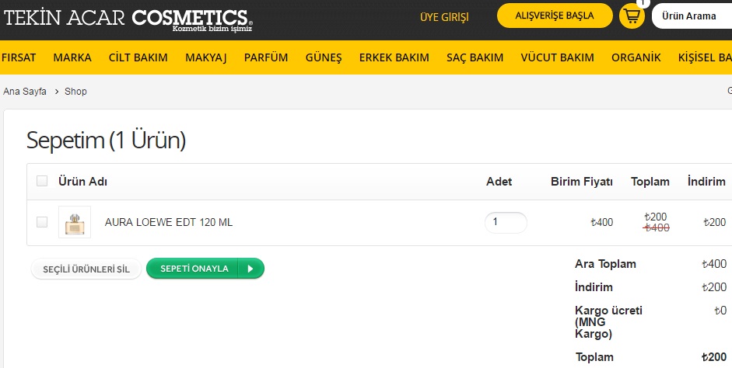Click the arrow on Sepeti Onayla button
The width and height of the screenshot is (732, 368).
coord(250,269)
